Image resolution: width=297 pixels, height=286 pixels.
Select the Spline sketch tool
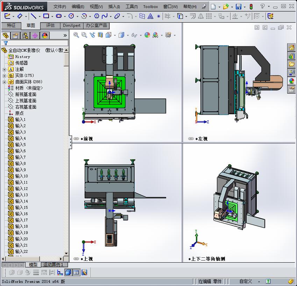click(105, 16)
